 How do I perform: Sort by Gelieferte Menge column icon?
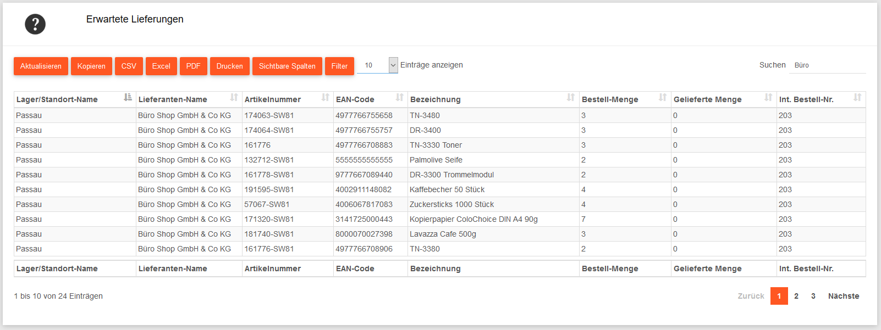pos(768,98)
